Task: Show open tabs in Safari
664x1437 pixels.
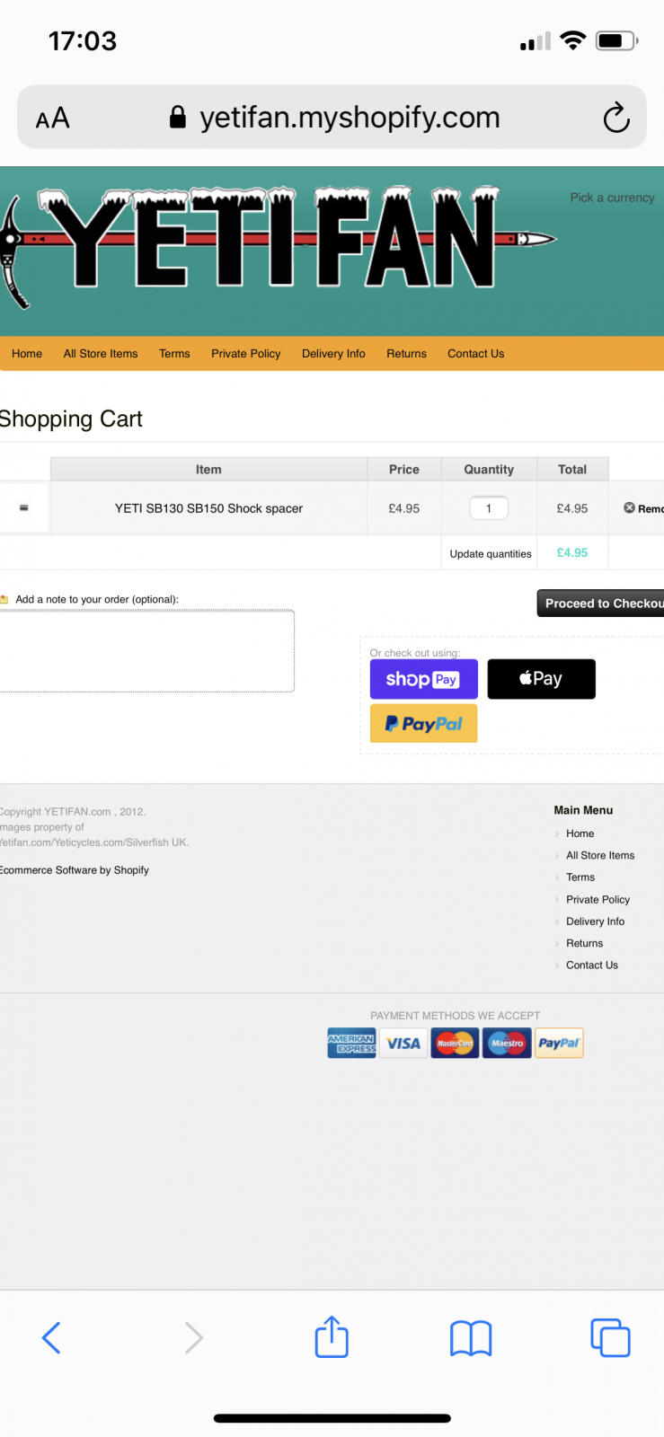Action: click(x=610, y=1337)
